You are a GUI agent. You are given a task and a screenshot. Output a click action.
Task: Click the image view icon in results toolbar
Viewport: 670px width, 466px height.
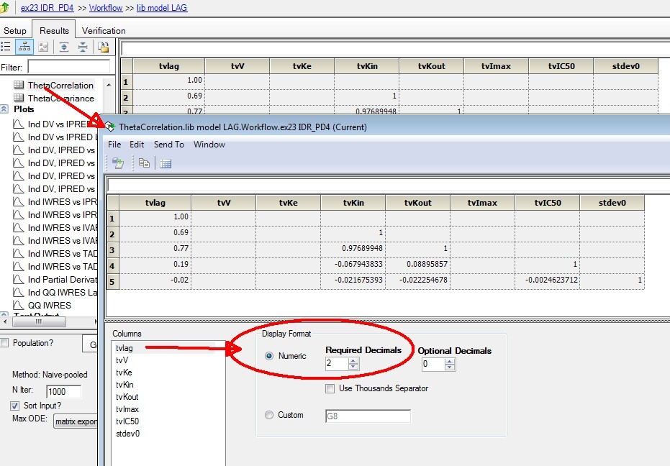(43, 47)
